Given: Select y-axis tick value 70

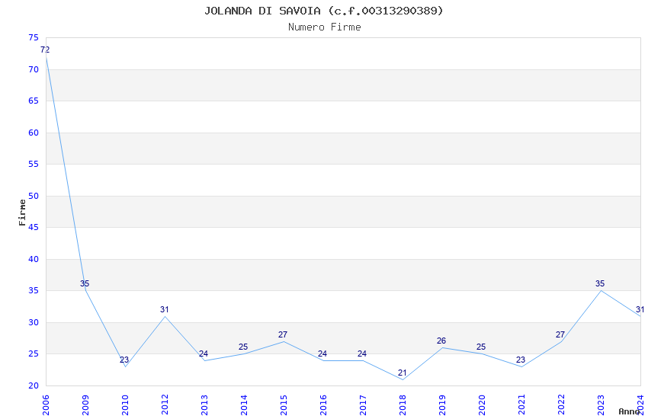Looking at the screenshot, I should [34, 69].
